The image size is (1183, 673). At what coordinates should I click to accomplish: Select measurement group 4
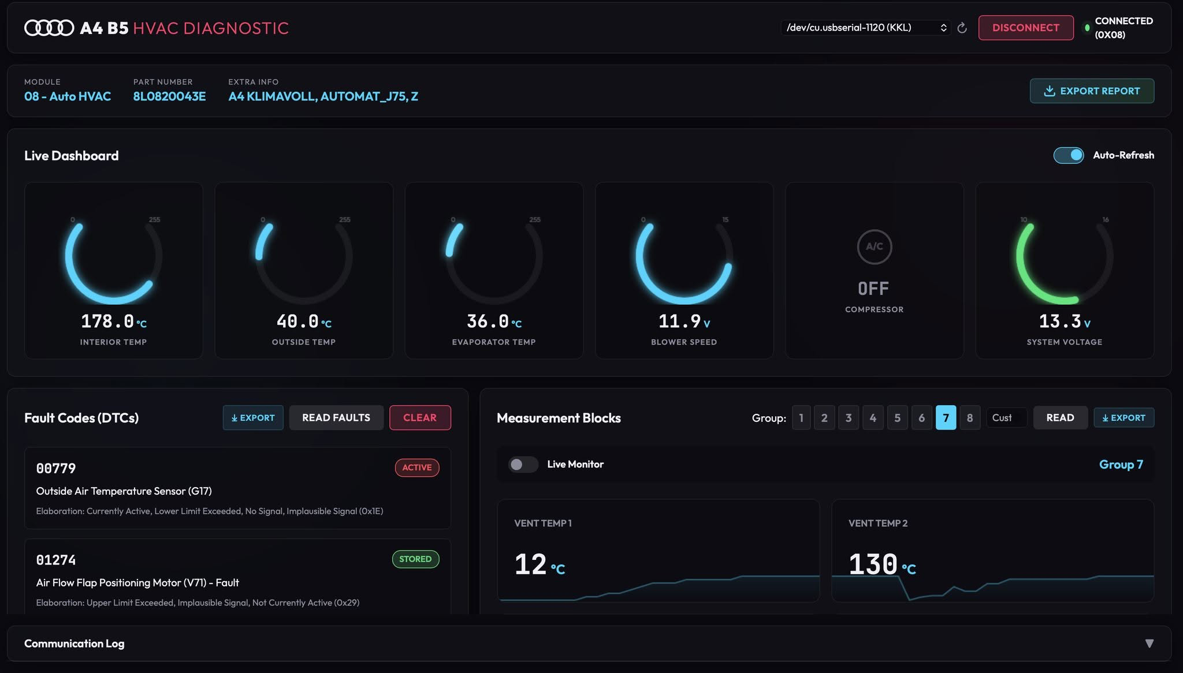pos(873,418)
